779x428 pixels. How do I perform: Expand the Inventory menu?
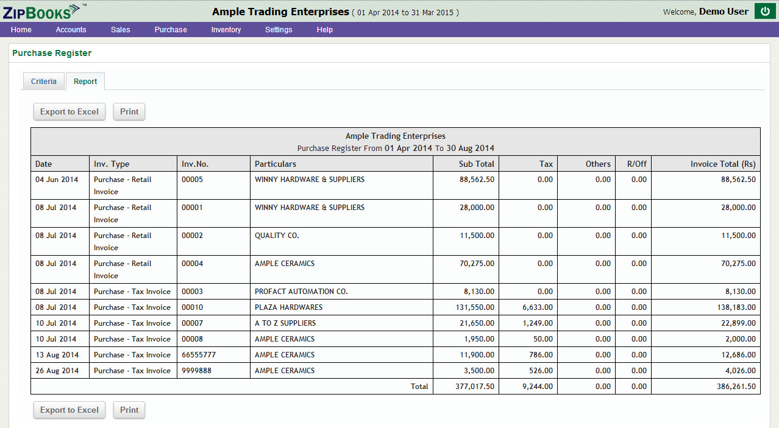click(x=226, y=30)
